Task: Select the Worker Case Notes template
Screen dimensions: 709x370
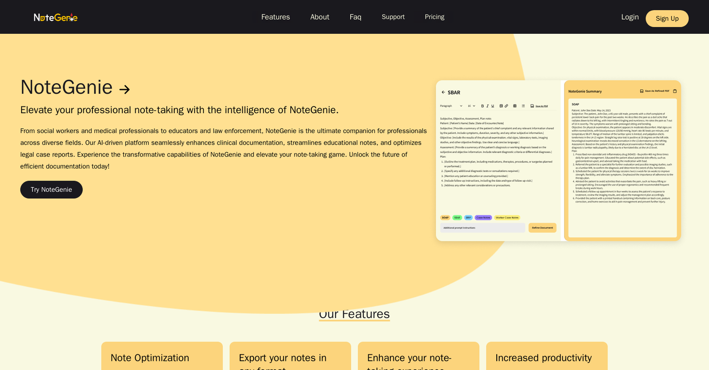Action: 507,218
